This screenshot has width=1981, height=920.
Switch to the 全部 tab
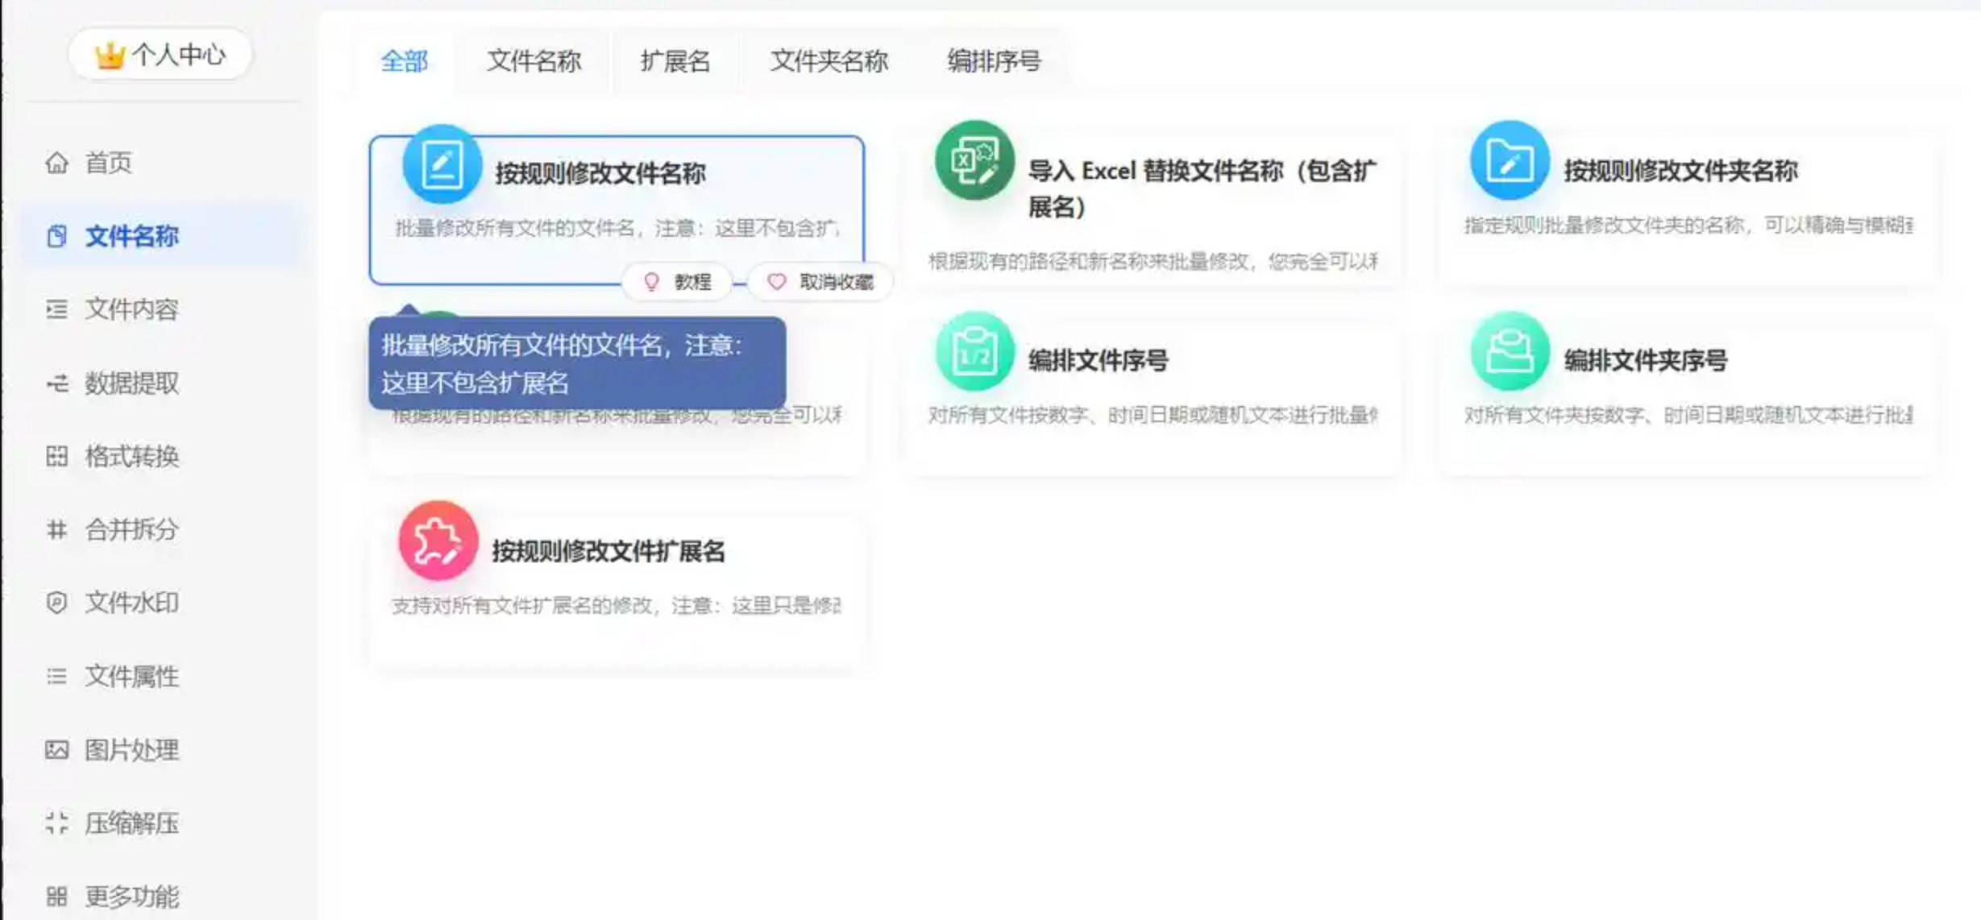404,61
